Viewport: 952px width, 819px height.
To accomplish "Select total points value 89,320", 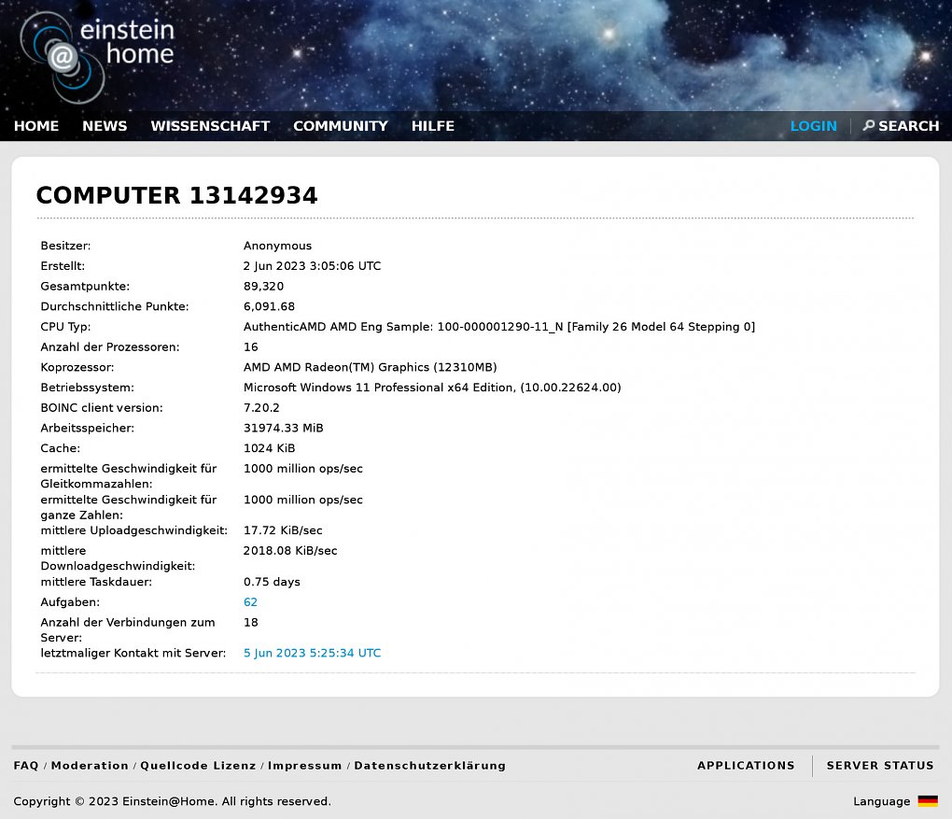I will [x=263, y=286].
